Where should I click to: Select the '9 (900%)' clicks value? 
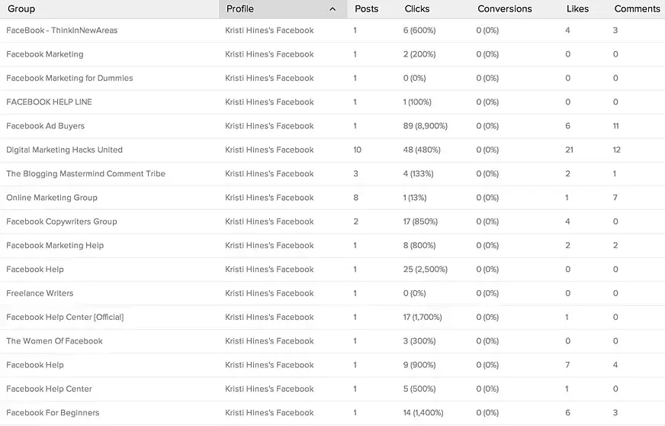click(x=419, y=365)
